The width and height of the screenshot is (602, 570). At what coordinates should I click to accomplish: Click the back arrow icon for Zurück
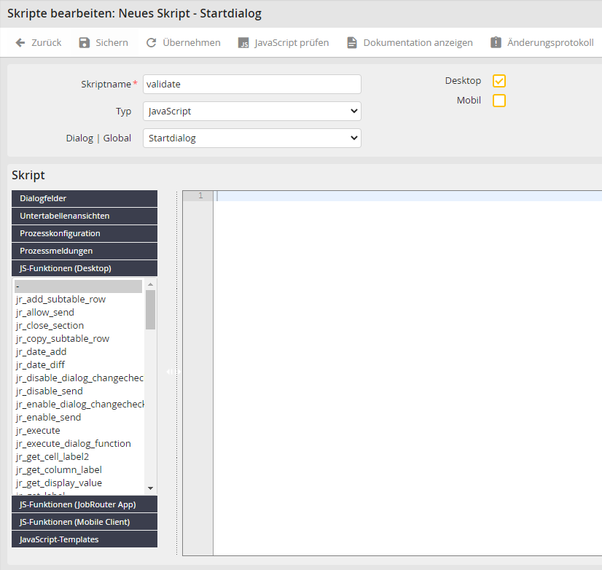click(x=20, y=43)
